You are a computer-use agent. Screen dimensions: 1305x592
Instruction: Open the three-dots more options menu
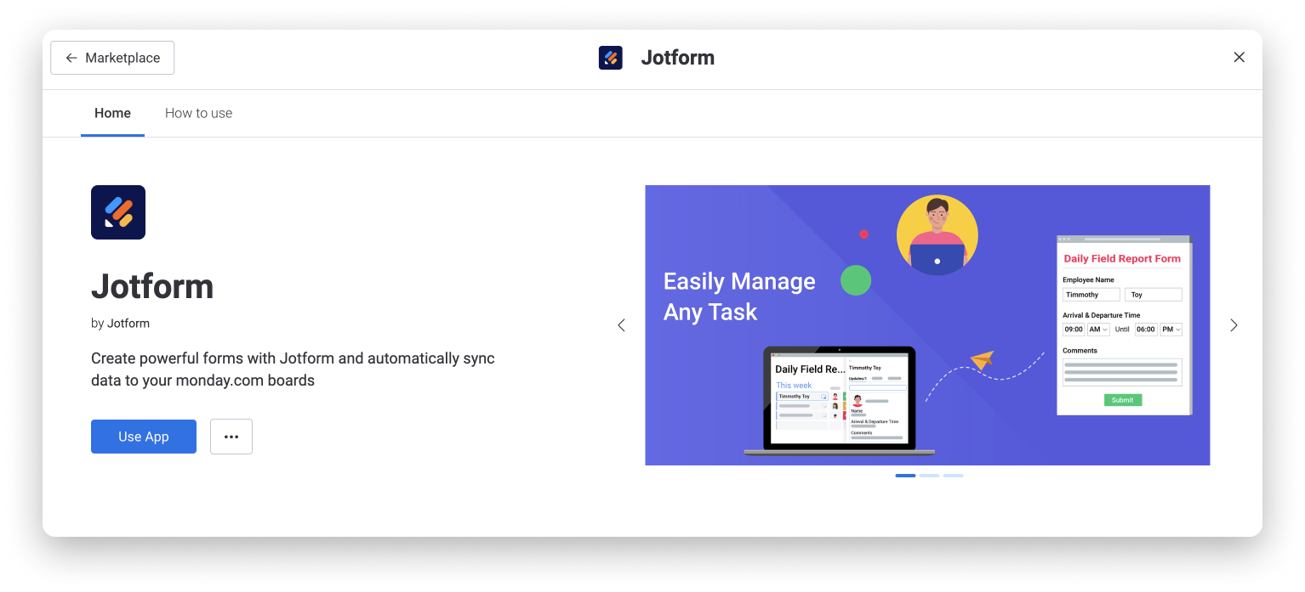tap(231, 437)
